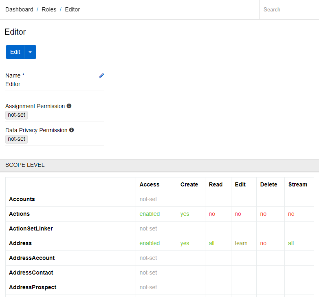The width and height of the screenshot is (319, 297).
Task: Go to Dashboard breadcrumb link
Action: point(19,9)
